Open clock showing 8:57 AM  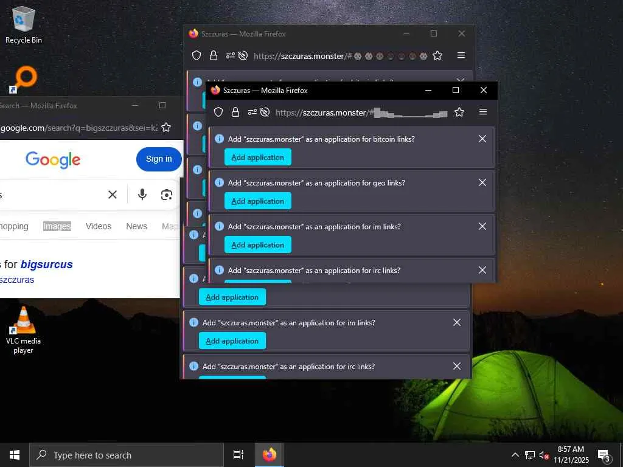tap(571, 455)
